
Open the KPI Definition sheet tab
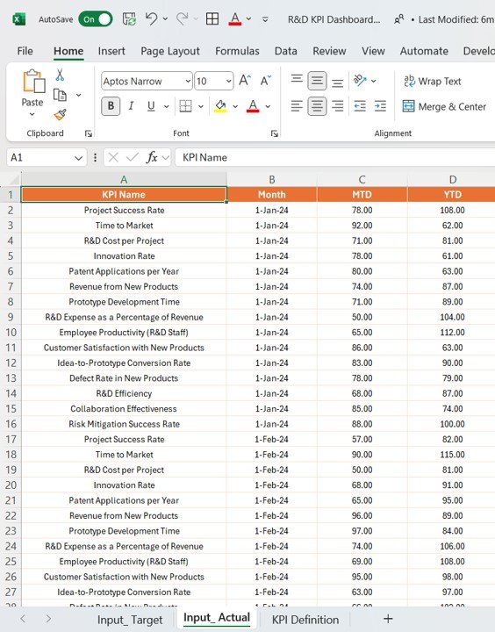[305, 620]
